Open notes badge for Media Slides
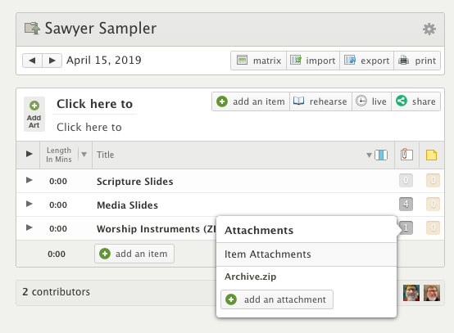Image resolution: width=454 pixels, height=333 pixels. (433, 204)
